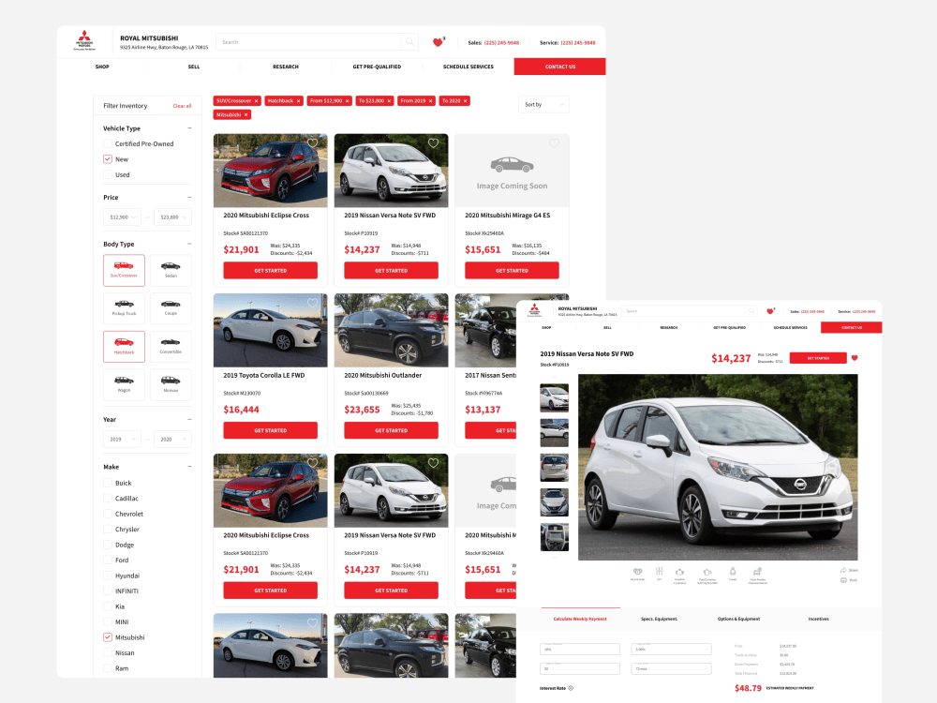The height and width of the screenshot is (703, 937).
Task: Click Get Started on Versa Note detail page
Action: point(818,358)
